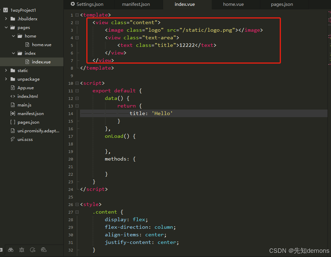Click the home folder icon
331x257 pixels.
point(20,36)
